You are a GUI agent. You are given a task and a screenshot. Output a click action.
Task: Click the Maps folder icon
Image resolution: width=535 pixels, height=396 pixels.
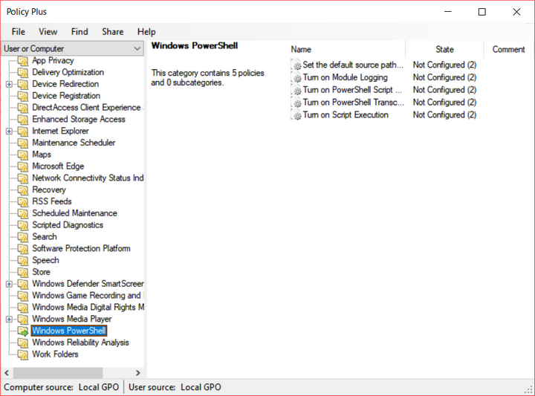pyautogui.click(x=23, y=155)
